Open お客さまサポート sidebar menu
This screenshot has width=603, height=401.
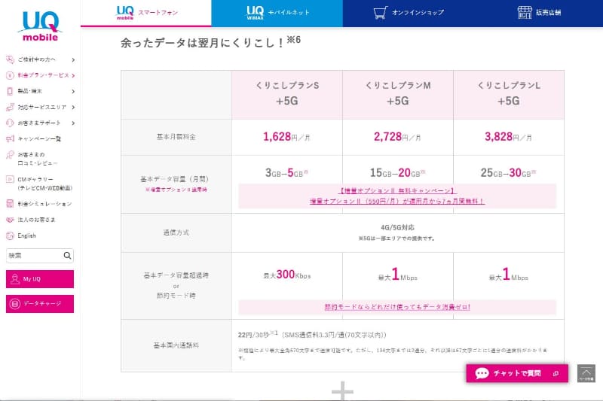click(x=40, y=123)
